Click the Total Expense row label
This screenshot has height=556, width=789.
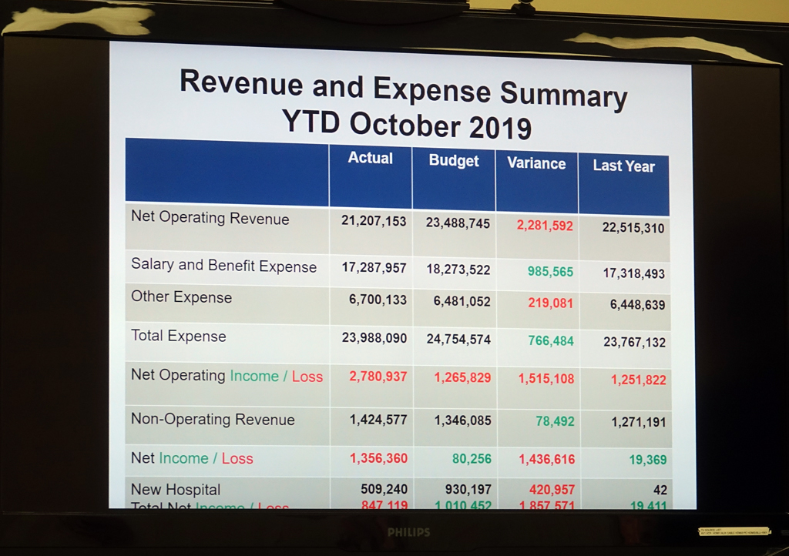coord(178,337)
